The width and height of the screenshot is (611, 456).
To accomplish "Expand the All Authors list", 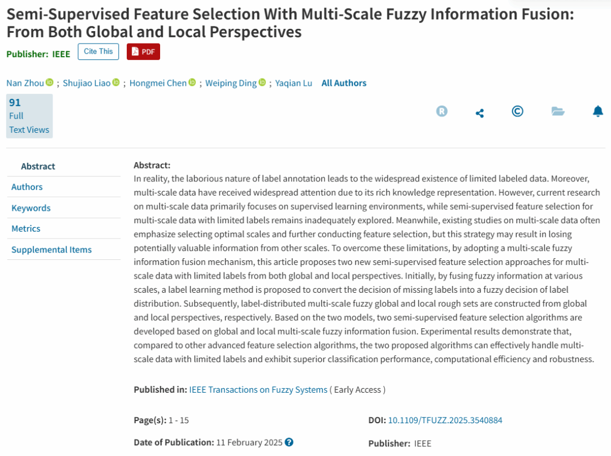I will coord(344,83).
